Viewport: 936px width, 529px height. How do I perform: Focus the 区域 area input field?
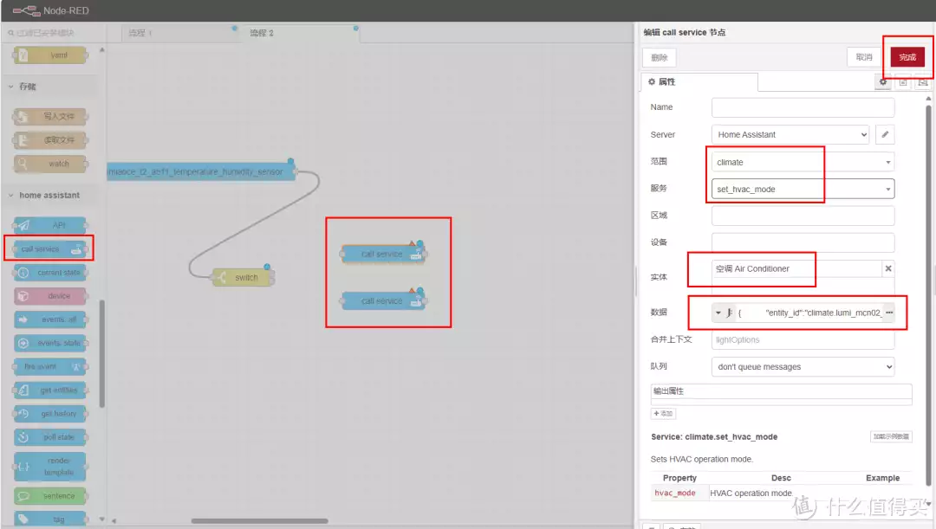point(803,216)
